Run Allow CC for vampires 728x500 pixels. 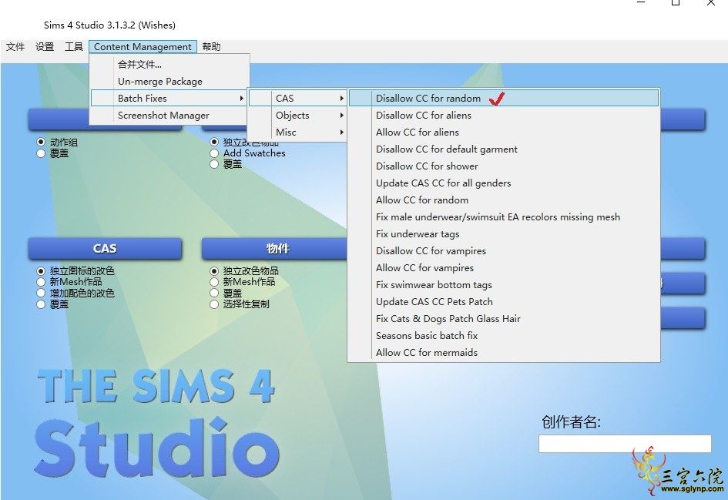tap(504, 268)
